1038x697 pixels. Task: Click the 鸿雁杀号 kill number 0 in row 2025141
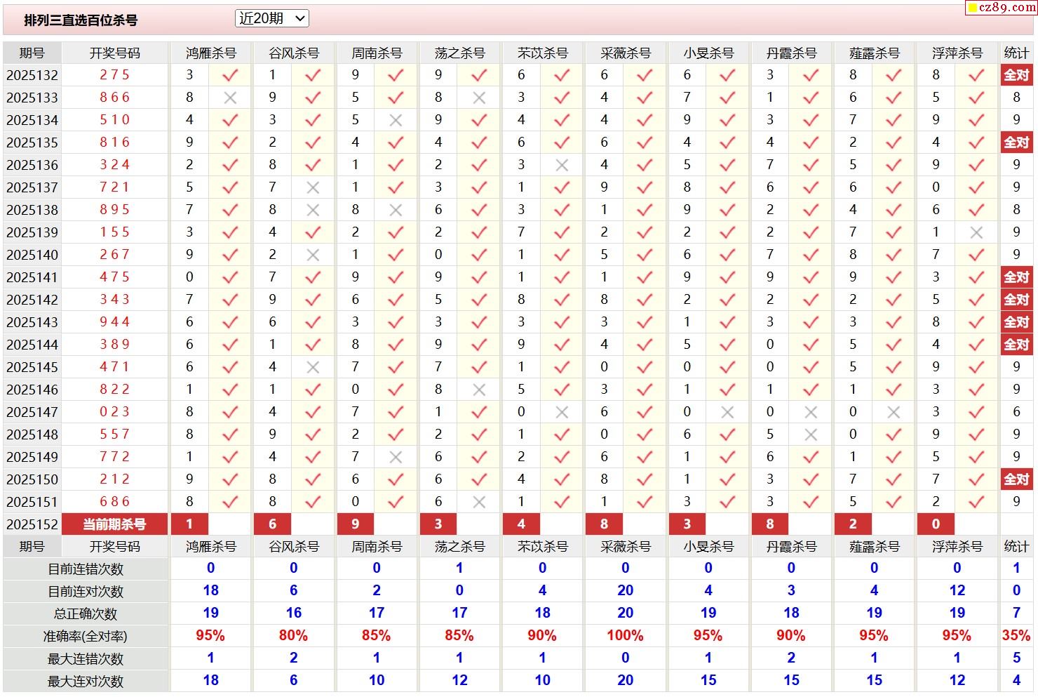coord(189,277)
